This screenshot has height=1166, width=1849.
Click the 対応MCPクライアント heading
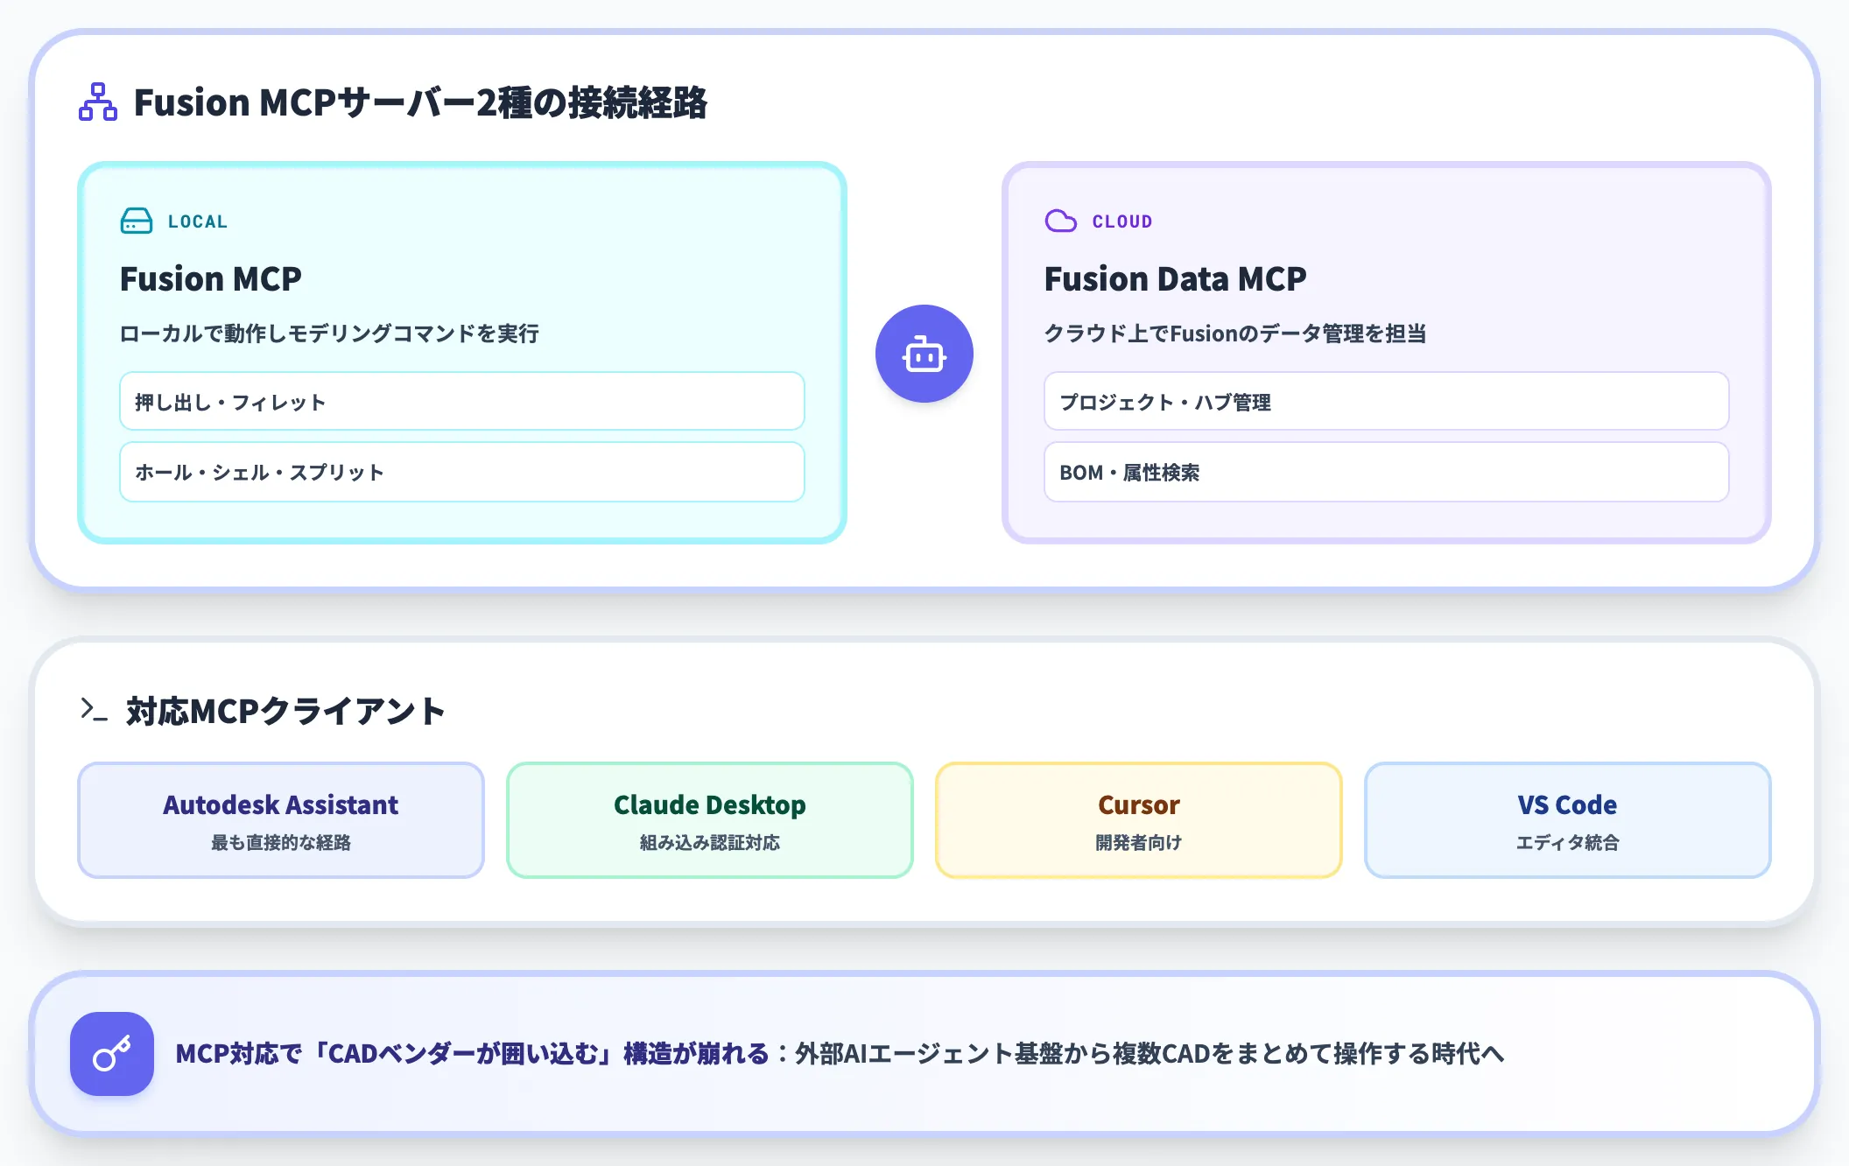pos(285,711)
